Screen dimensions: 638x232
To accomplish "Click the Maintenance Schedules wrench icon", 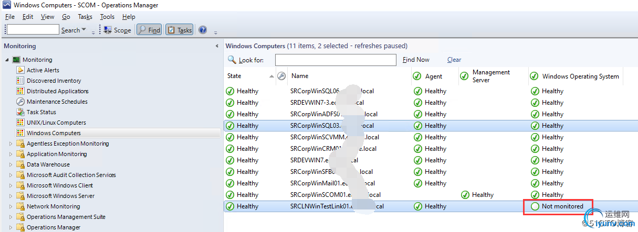I will 20,102.
